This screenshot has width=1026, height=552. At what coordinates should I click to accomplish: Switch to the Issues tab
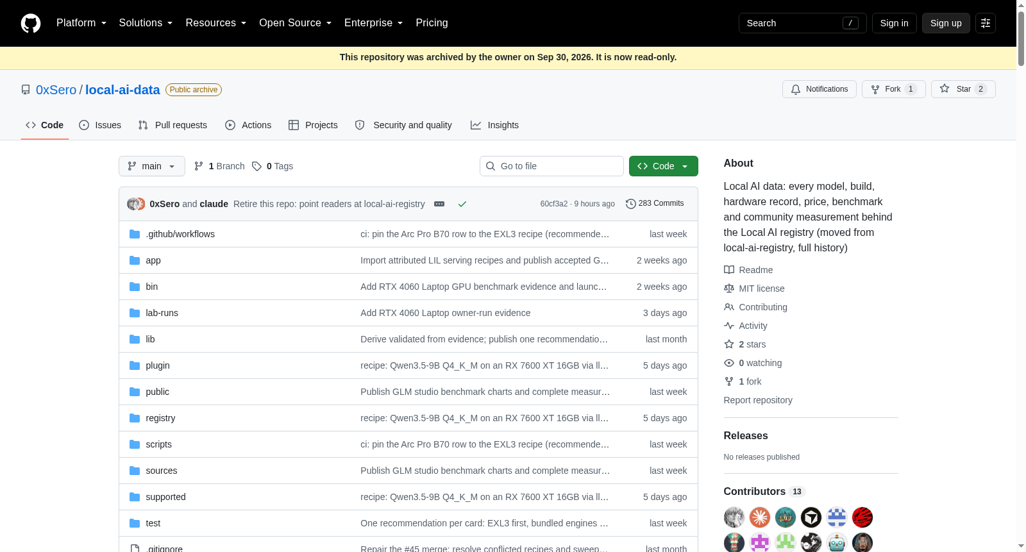(100, 125)
